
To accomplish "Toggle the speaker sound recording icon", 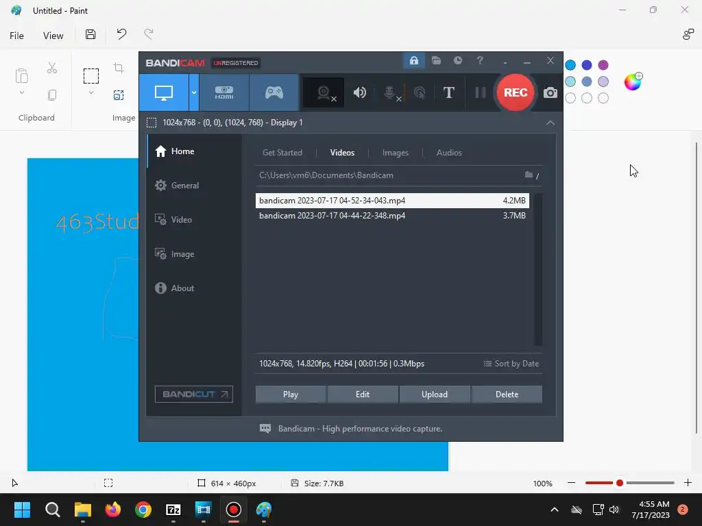I will click(x=359, y=92).
